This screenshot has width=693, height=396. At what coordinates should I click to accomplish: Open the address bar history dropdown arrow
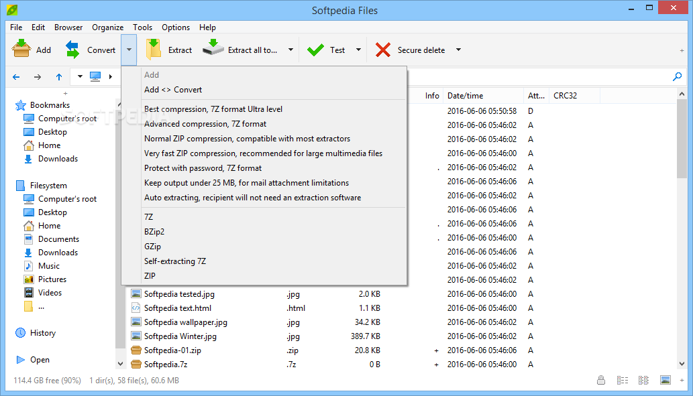pyautogui.click(x=80, y=77)
